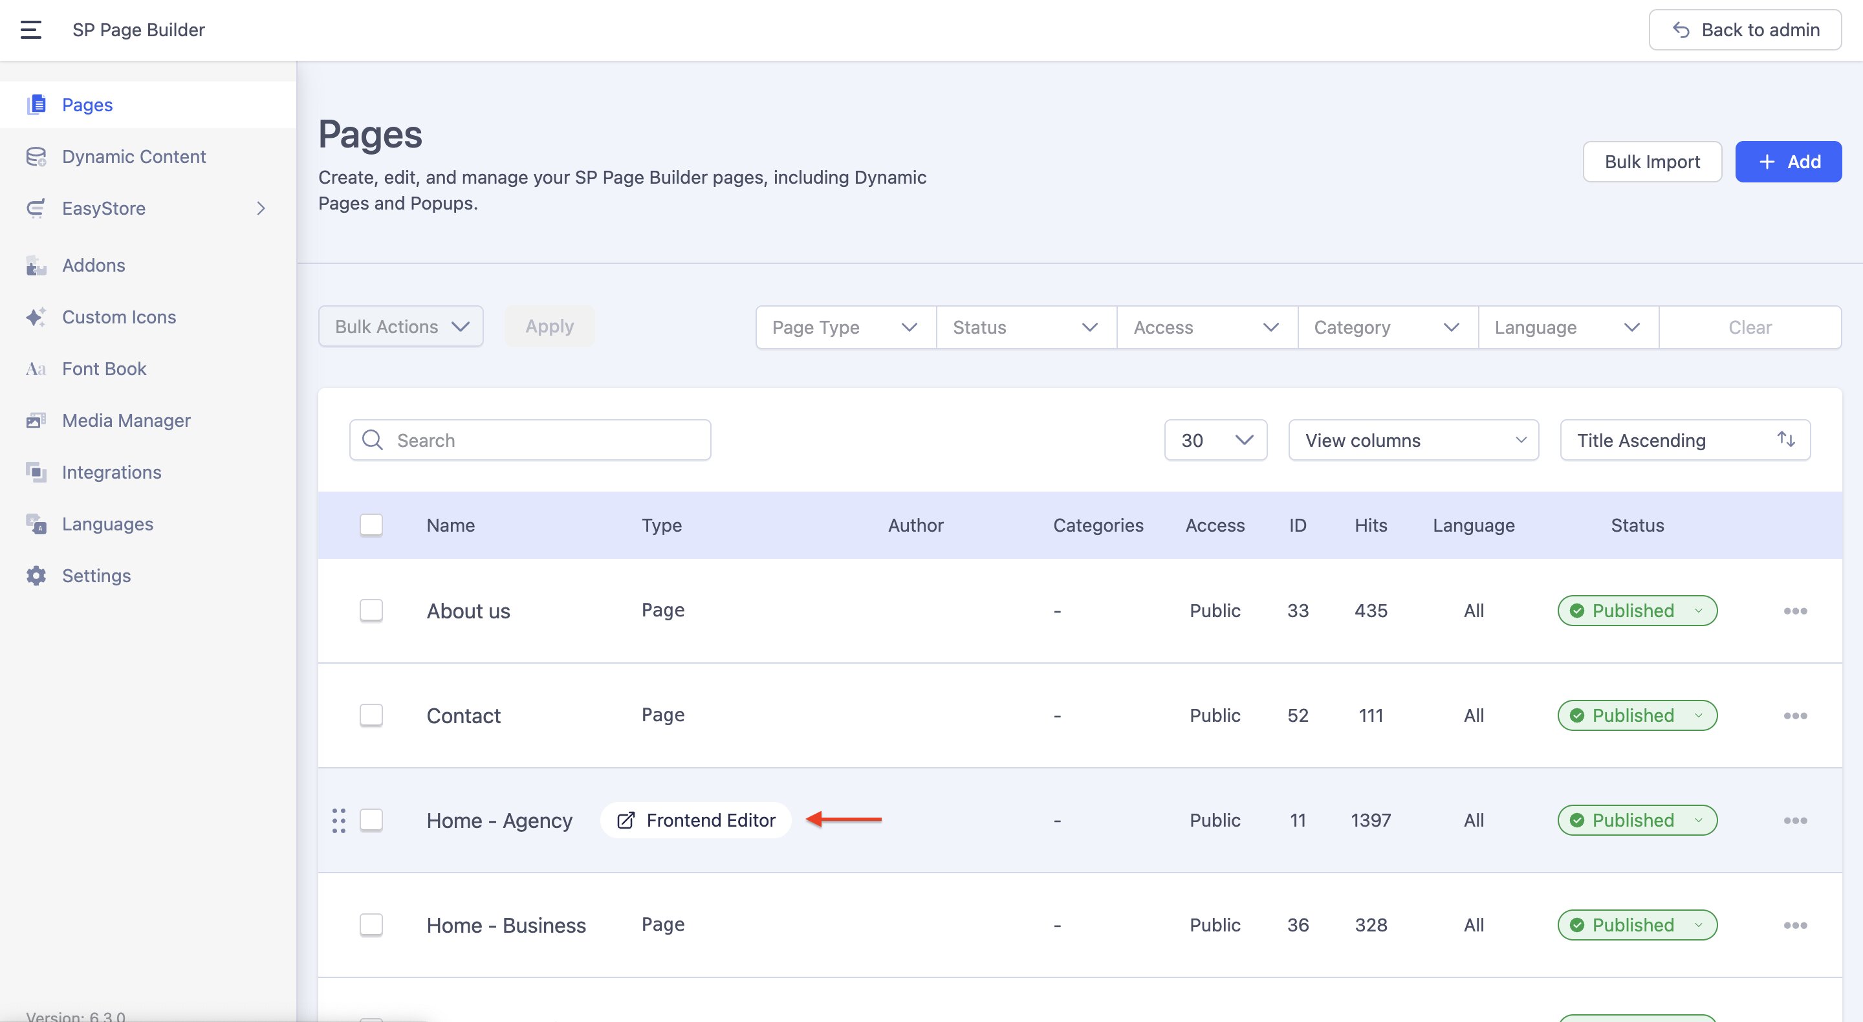Screen dimensions: 1863x1022
Task: Tick the Home - Business row checkbox
Action: click(x=371, y=924)
